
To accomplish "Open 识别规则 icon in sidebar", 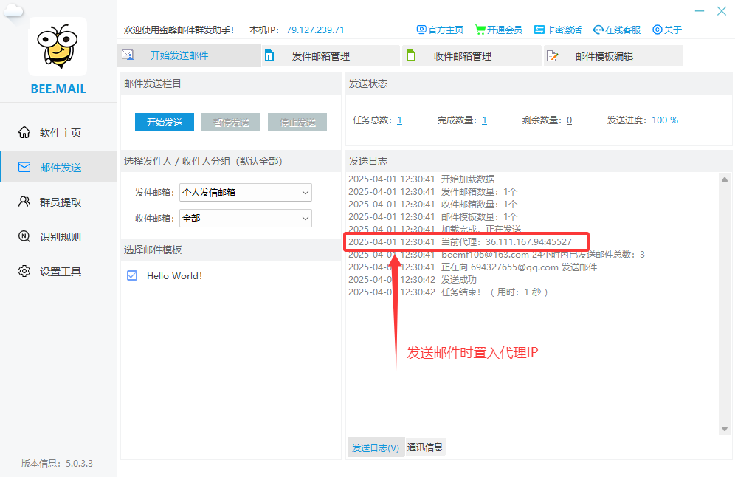I will point(24,236).
